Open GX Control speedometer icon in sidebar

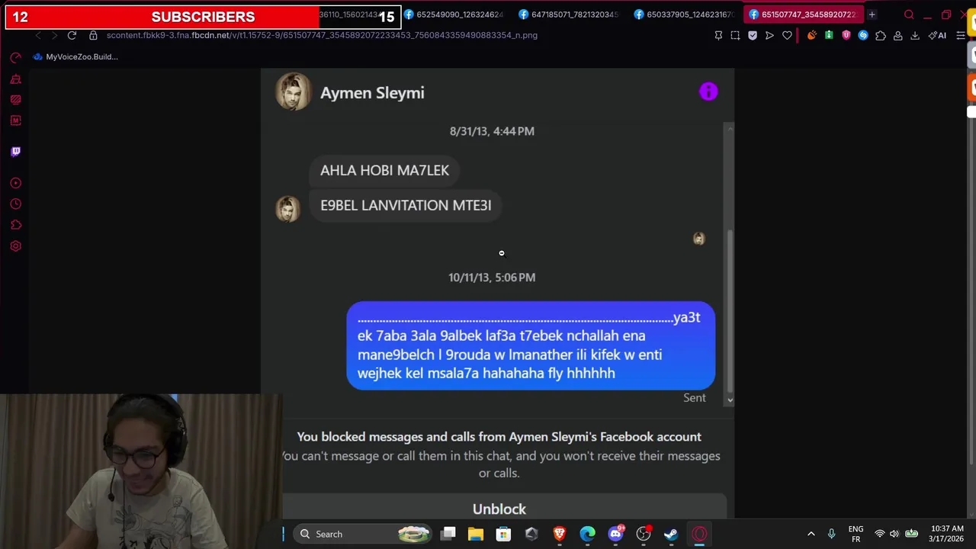click(x=15, y=57)
